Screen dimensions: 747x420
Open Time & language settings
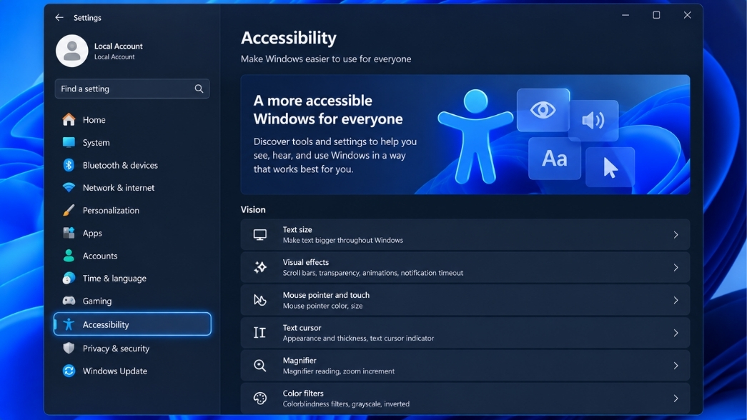132,278
